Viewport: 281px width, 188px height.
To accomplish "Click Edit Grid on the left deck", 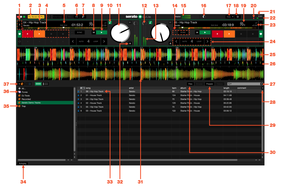I will click(64, 25).
